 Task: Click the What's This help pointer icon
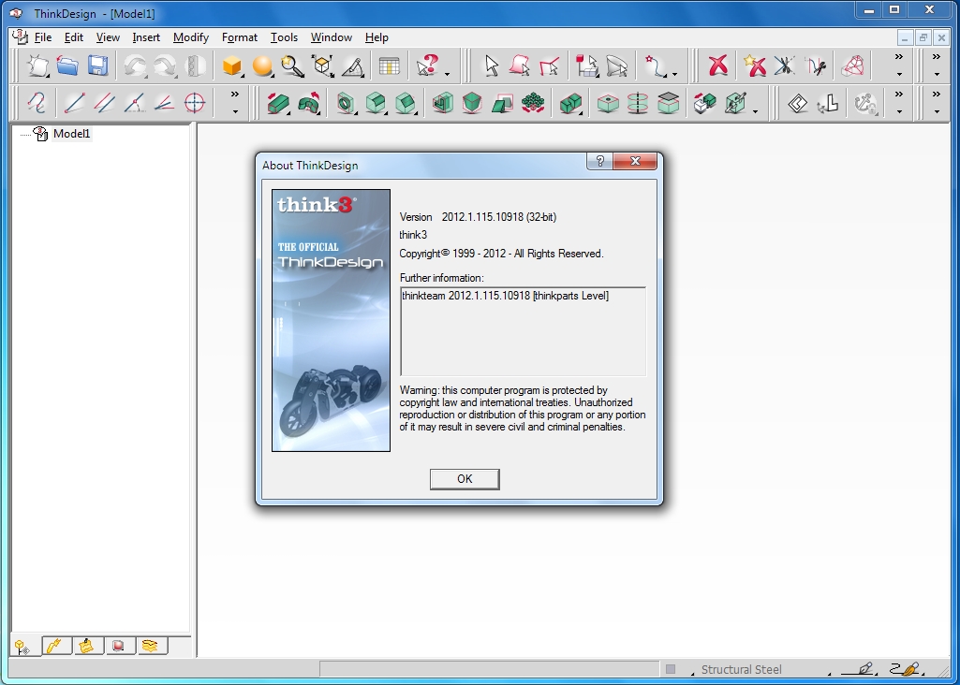pos(427,66)
